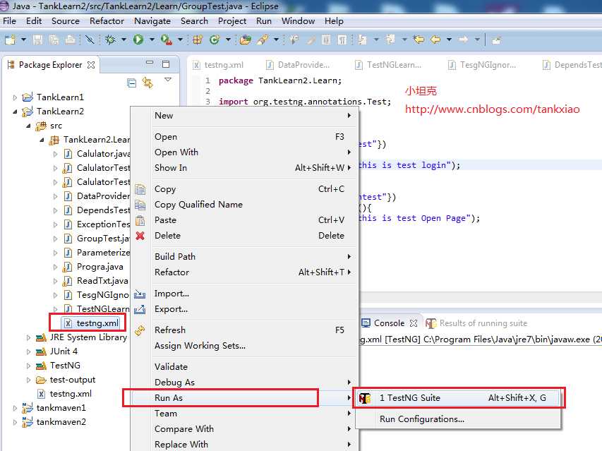Open the New Java Class dropdown arrow

coord(228,40)
